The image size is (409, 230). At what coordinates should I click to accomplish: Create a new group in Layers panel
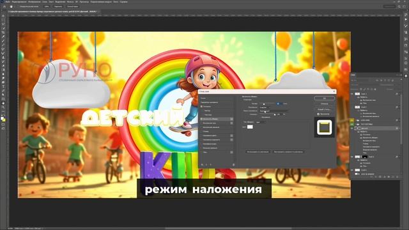point(389,177)
